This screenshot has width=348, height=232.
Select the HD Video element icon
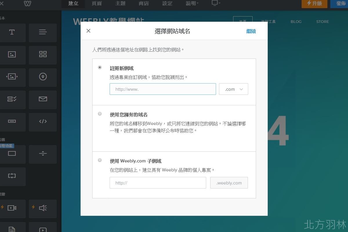pos(12,208)
